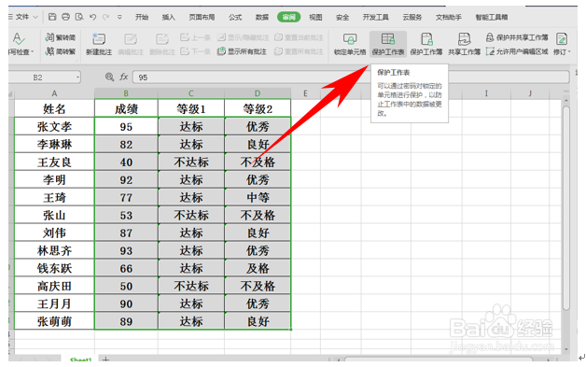Open the 开发工具 tab
The width and height of the screenshot is (586, 367).
(375, 17)
